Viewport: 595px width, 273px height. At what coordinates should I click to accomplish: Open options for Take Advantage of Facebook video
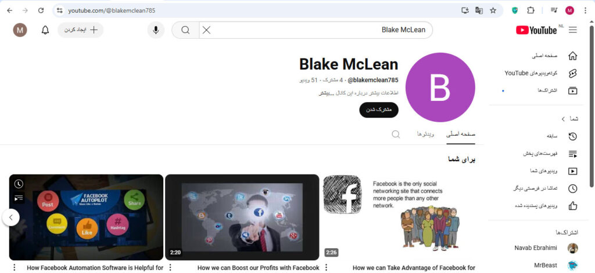(326, 268)
